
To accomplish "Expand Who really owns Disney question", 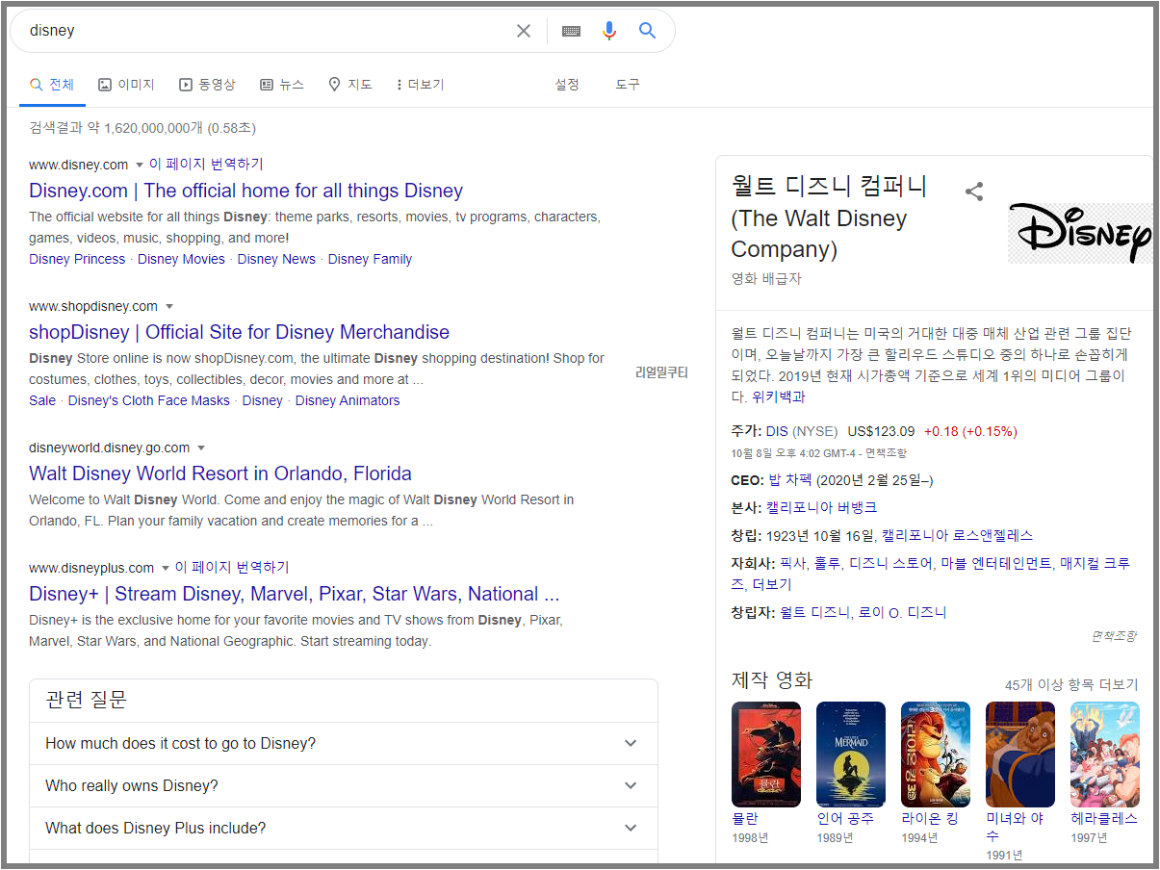I will click(x=343, y=786).
